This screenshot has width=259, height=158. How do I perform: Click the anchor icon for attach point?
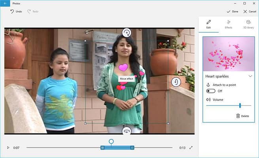coord(208,85)
